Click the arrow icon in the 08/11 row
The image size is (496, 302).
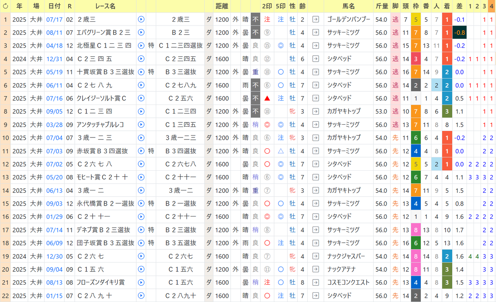click(316, 33)
